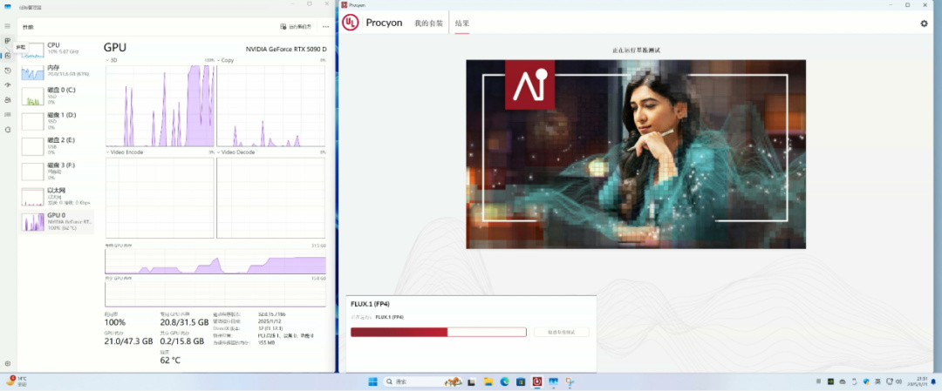Image resolution: width=942 pixels, height=391 pixels.
Task: Click NVIDIA GeForce RTX 5090 D heading
Action: click(x=286, y=49)
